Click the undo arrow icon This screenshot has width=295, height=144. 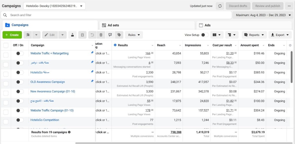point(92,35)
